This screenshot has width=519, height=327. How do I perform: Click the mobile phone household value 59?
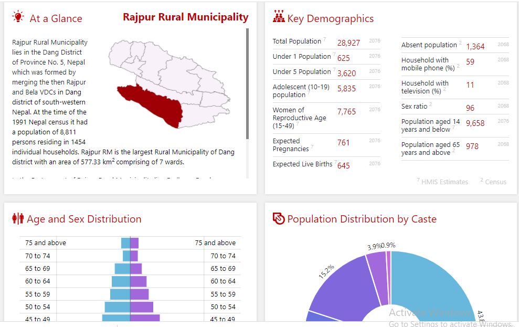(x=470, y=61)
